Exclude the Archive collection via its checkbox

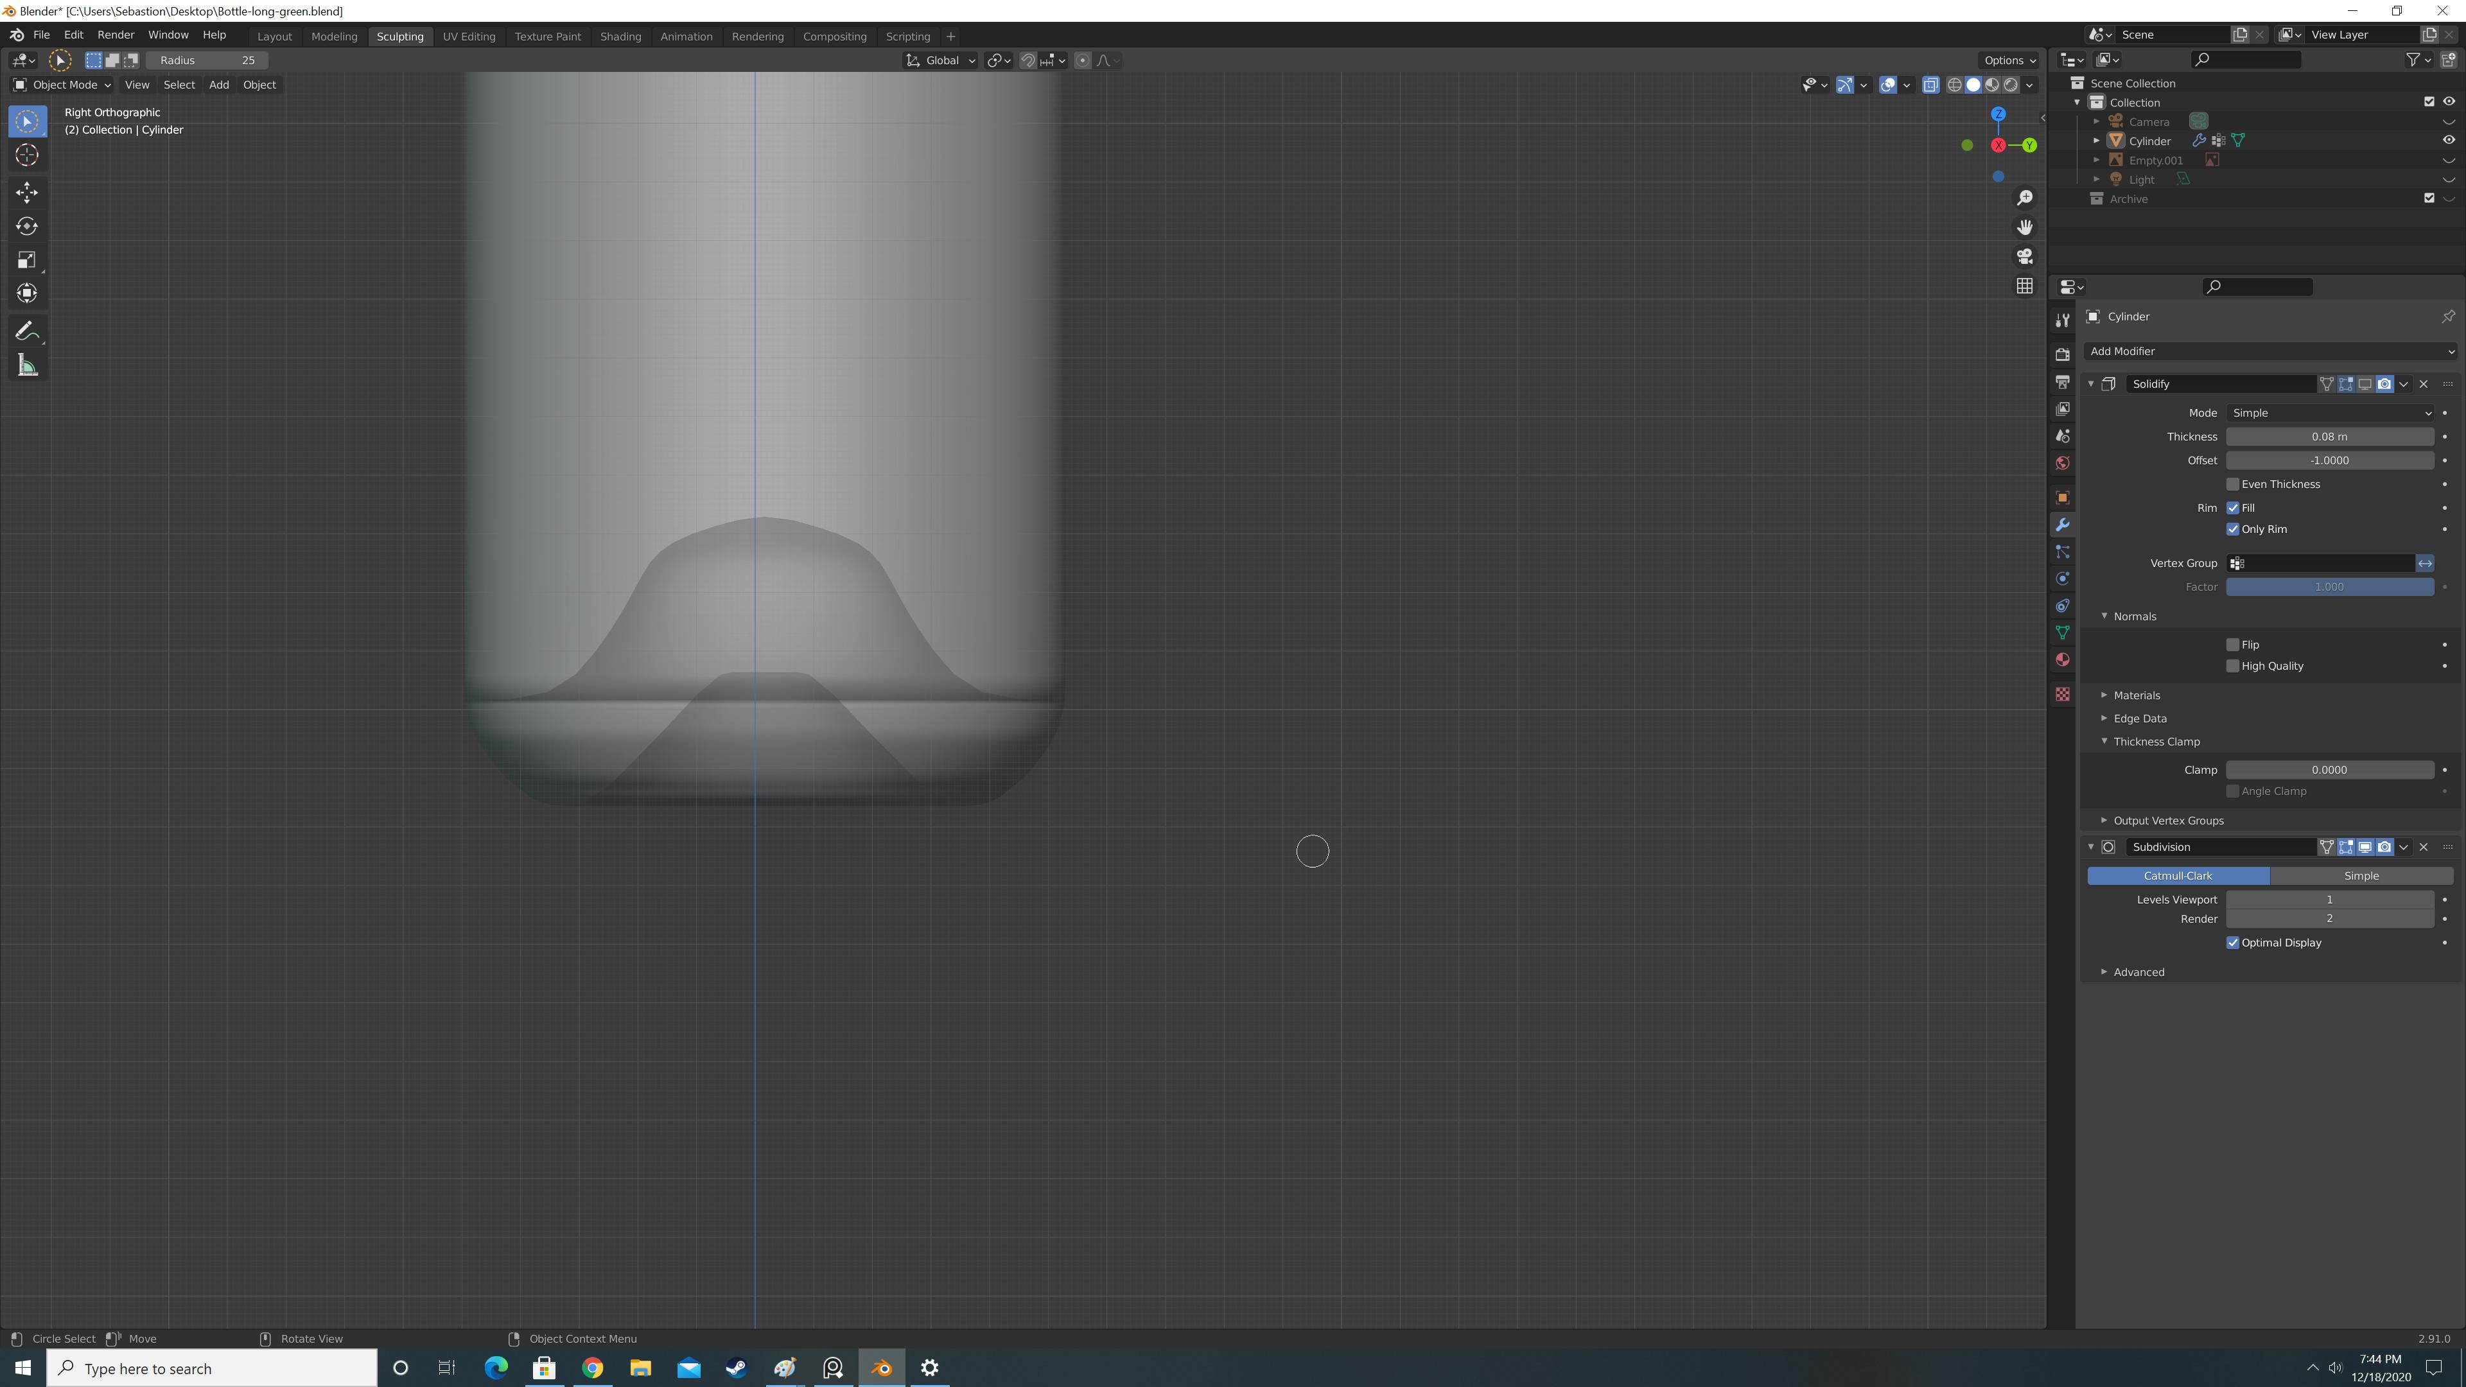(x=2429, y=199)
